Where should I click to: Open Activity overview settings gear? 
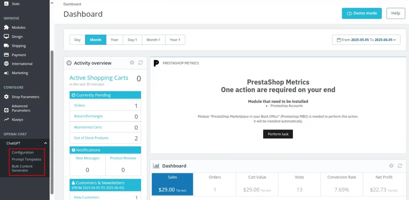coord(132,63)
